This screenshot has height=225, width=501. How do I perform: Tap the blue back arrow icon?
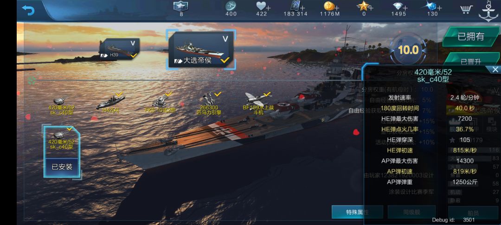click(28, 11)
